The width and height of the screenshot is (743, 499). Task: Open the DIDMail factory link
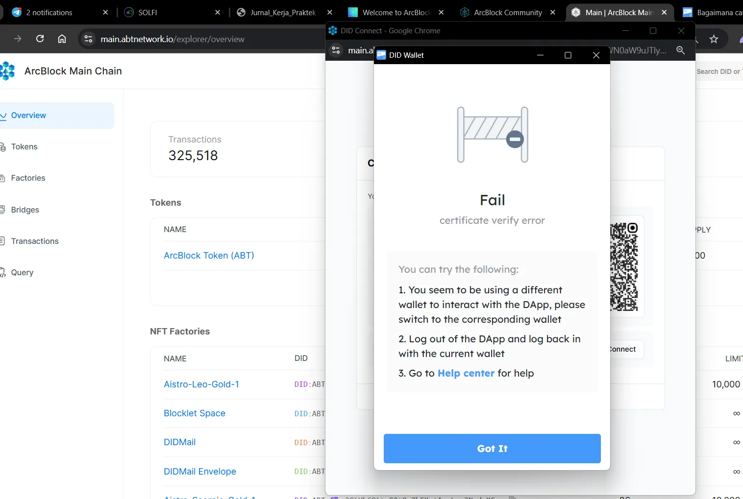[x=179, y=442]
